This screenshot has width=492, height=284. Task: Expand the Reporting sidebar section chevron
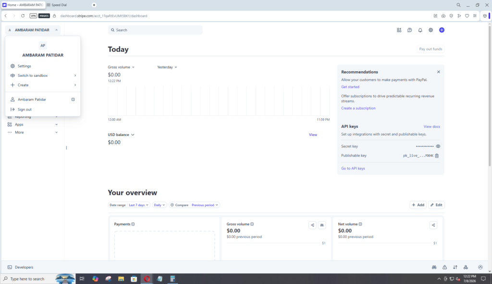tap(57, 117)
